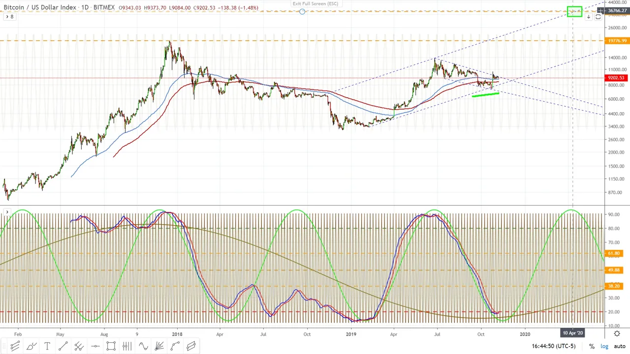Click the 49.88 oscillator level label
The height and width of the screenshot is (354, 630).
(614, 270)
